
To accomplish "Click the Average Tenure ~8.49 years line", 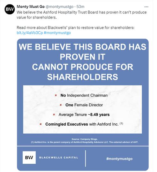I will point(84,114).
